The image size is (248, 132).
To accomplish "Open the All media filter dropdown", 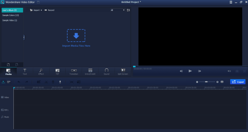I will tap(118, 10).
